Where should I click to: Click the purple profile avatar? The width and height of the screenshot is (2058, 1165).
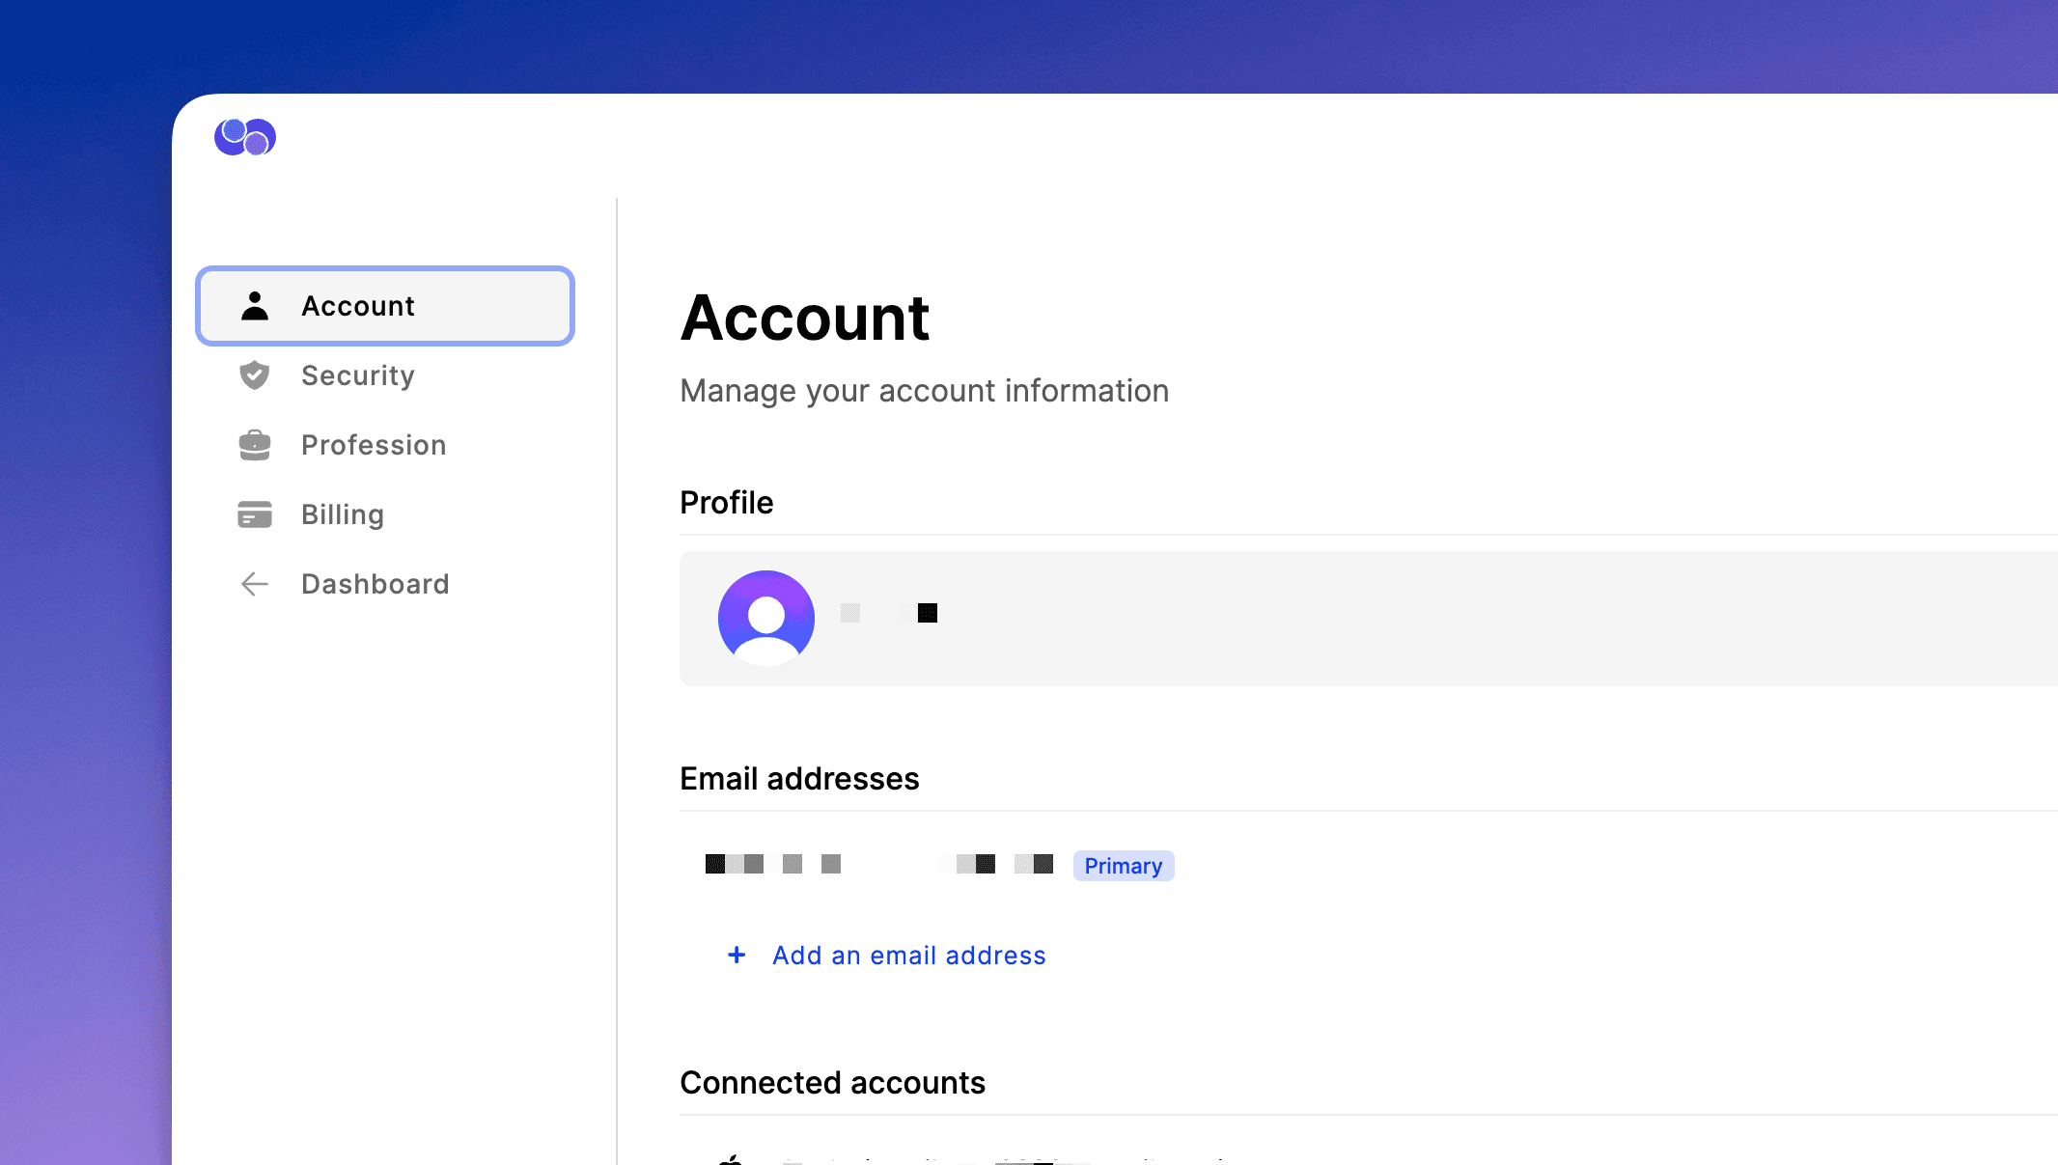coord(766,619)
